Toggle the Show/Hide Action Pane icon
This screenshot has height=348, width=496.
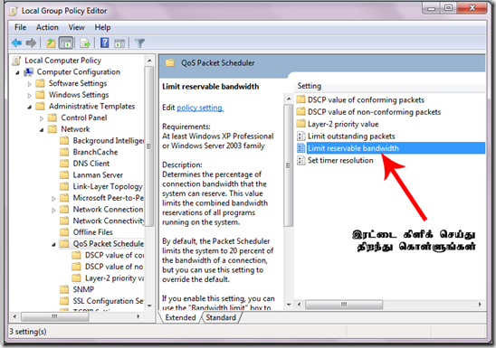tap(119, 43)
